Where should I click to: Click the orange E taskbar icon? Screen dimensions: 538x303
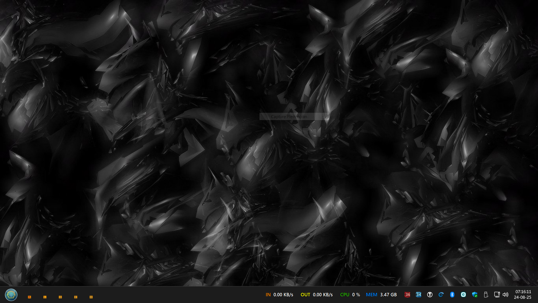(x=76, y=297)
